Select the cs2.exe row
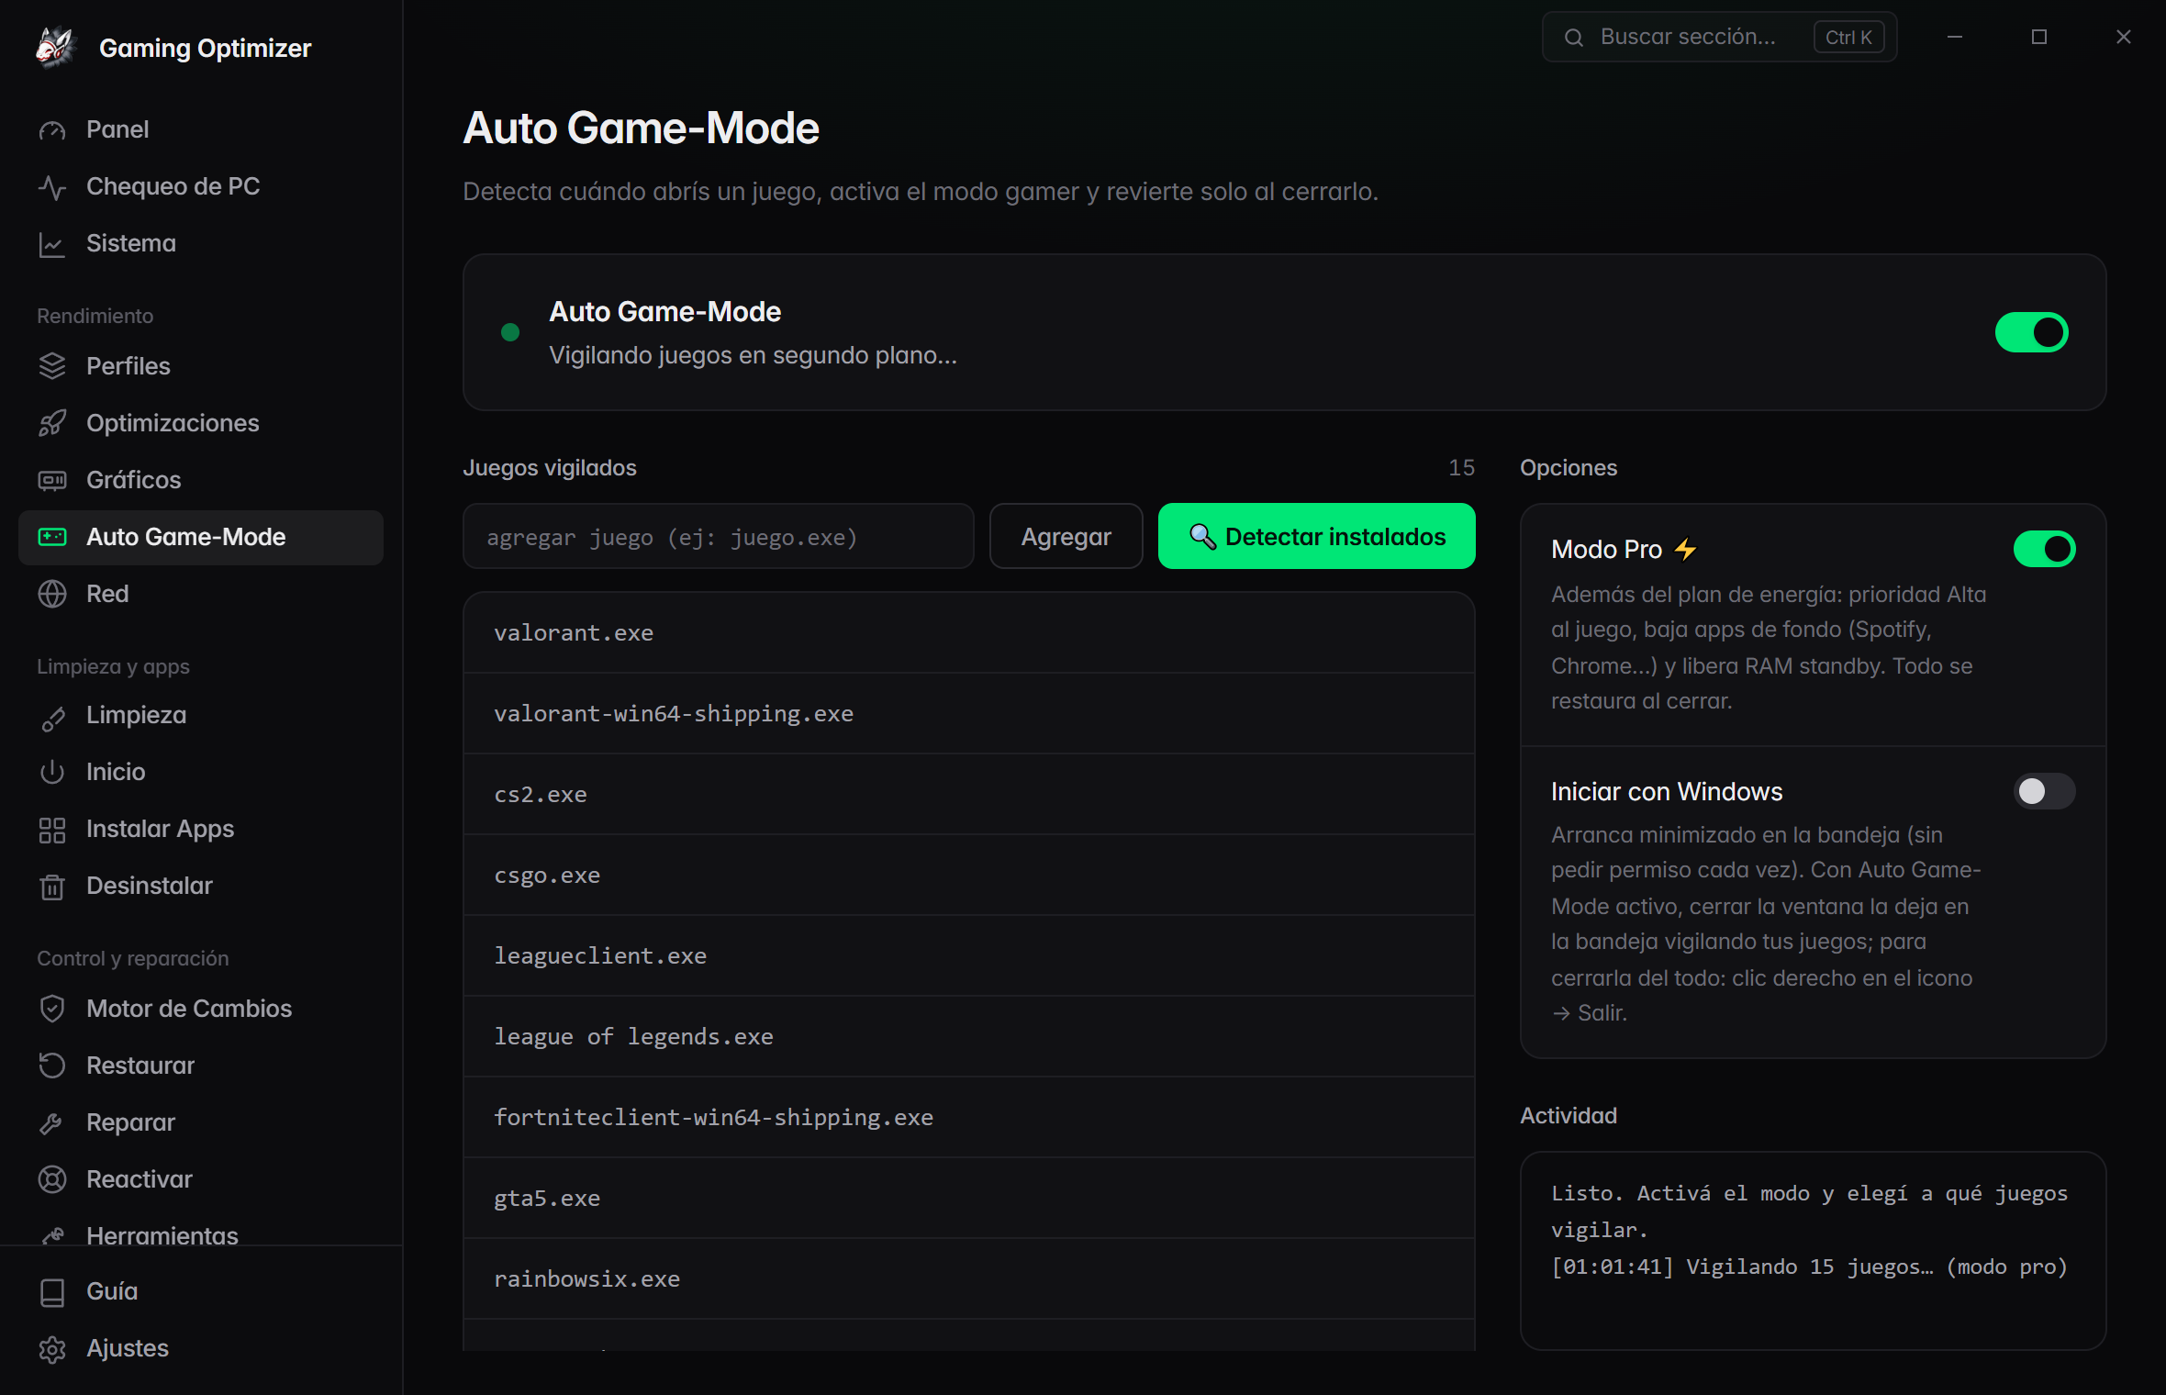 click(969, 795)
